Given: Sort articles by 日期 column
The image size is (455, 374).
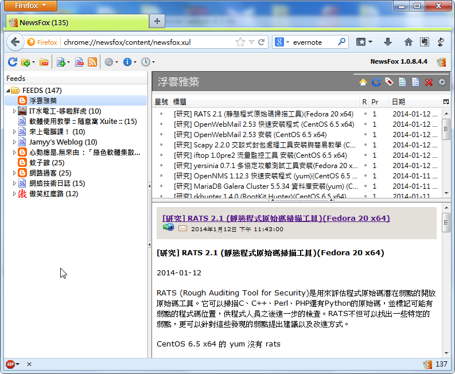Looking at the screenshot, I should [415, 102].
